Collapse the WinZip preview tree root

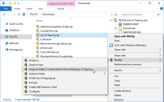tap(111, 20)
